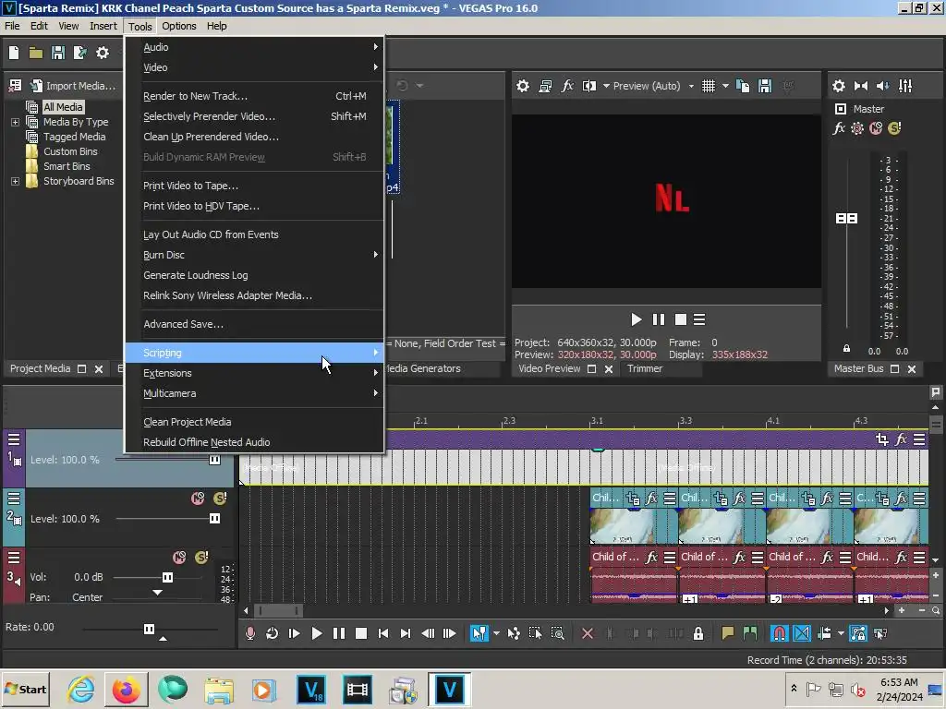Screen dimensions: 946x709
Task: Adjust Master Bus volume fader
Action: 846,218
